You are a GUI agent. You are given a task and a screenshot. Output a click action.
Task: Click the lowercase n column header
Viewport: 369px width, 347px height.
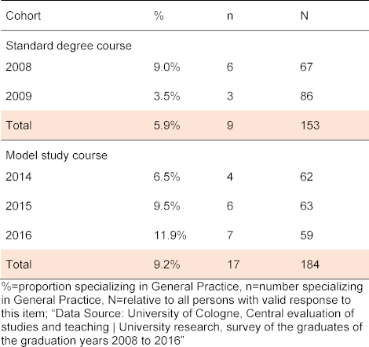(230, 16)
